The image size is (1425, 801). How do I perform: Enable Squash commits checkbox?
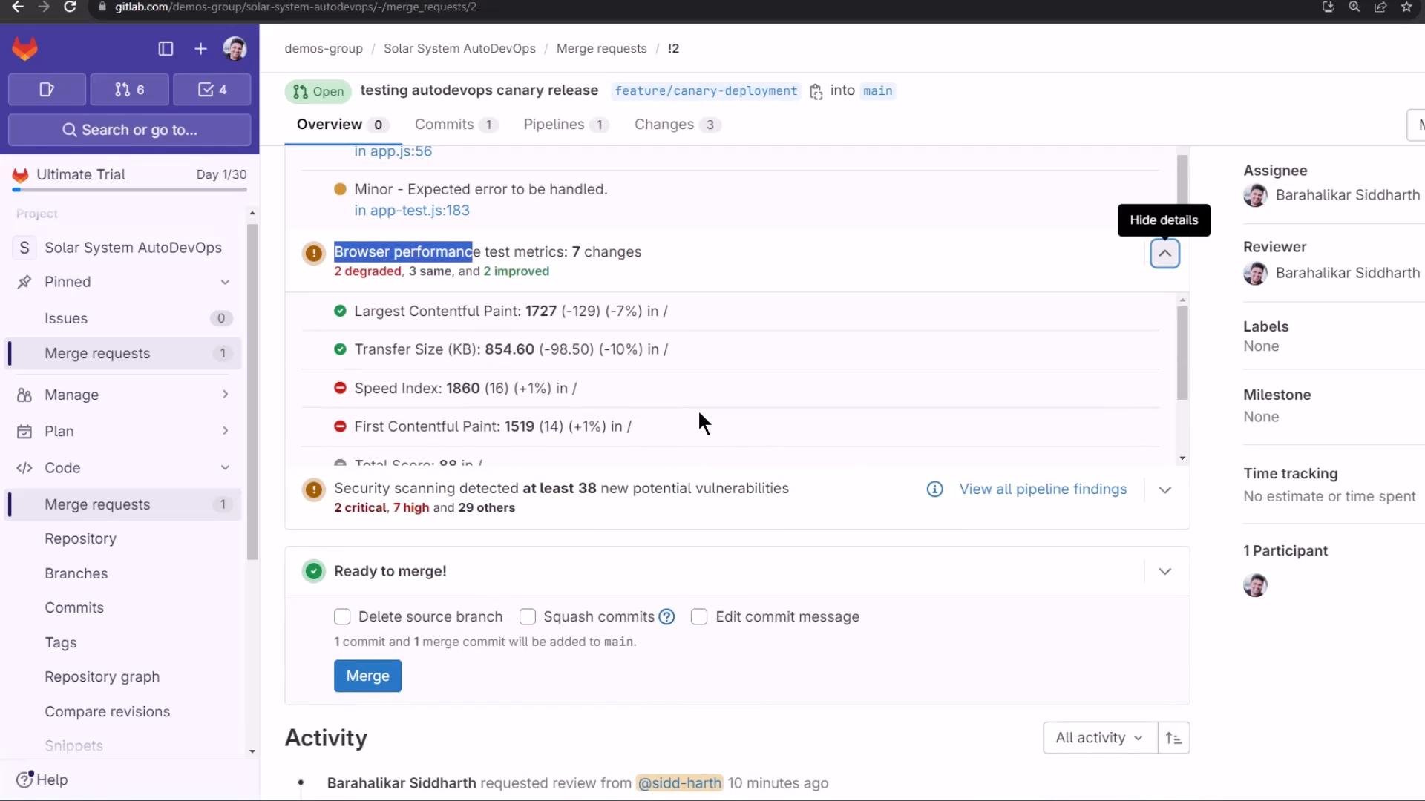coord(528,617)
